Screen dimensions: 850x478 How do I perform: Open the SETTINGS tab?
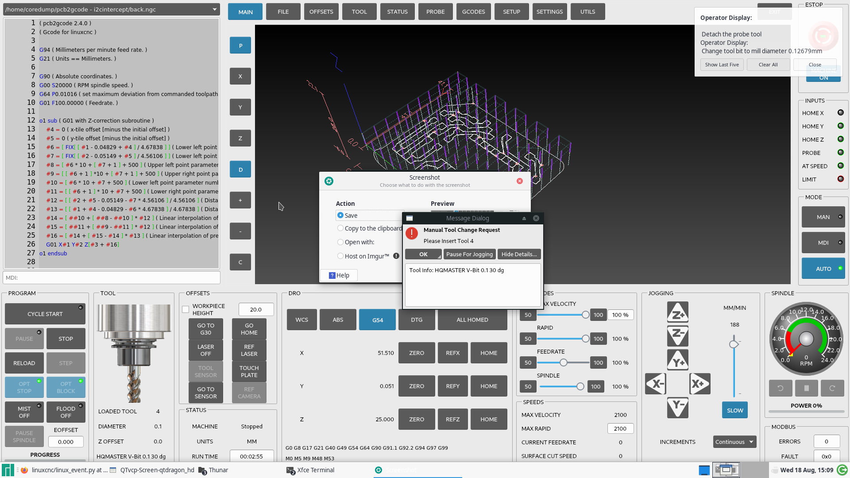550,12
